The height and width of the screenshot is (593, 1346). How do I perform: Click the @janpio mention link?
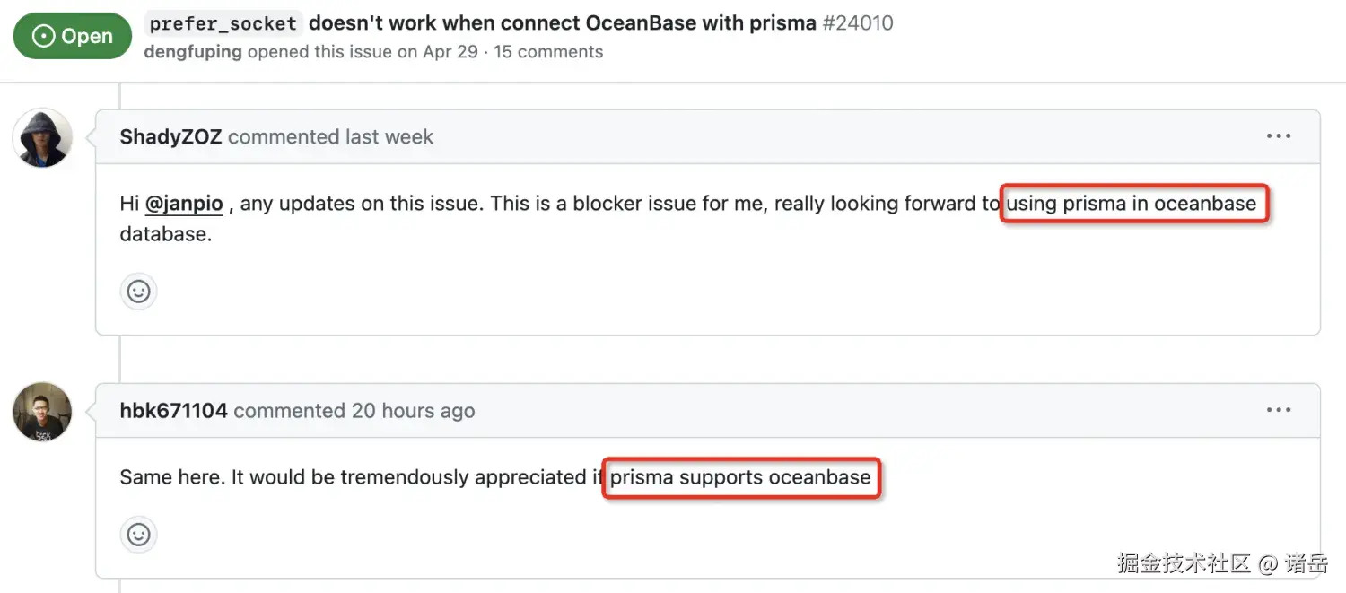tap(183, 204)
